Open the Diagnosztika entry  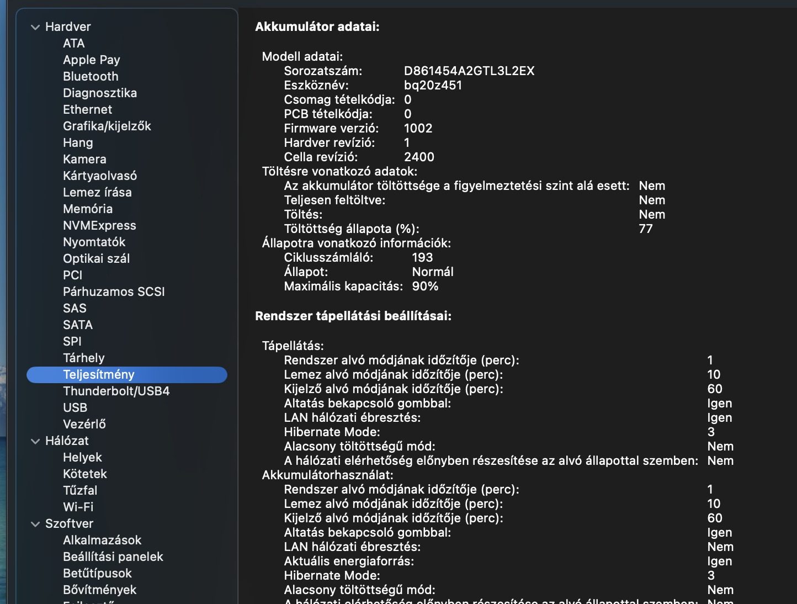pos(100,93)
